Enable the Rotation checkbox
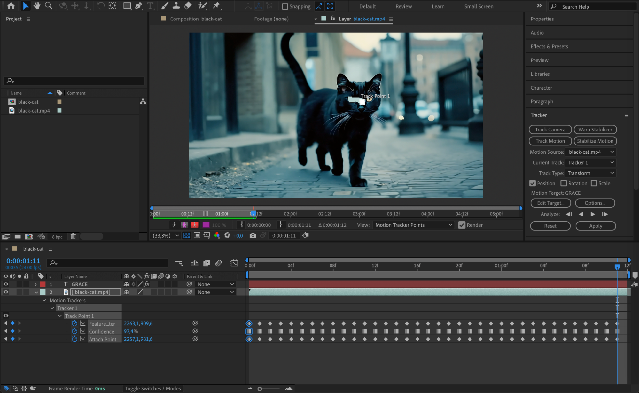 (x=564, y=183)
